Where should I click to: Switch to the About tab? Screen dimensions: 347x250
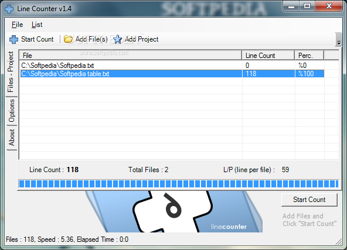click(12, 138)
